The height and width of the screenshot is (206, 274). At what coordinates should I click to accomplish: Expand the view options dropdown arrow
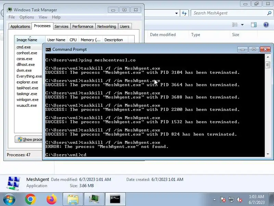tap(242, 25)
